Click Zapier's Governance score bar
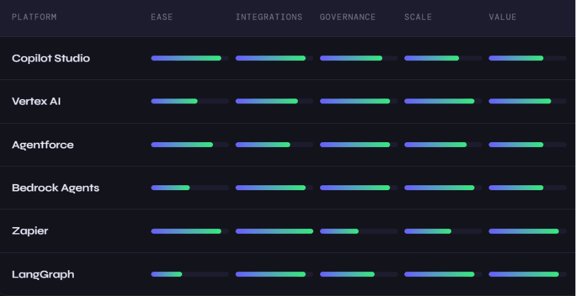The image size is (576, 296). click(x=359, y=231)
